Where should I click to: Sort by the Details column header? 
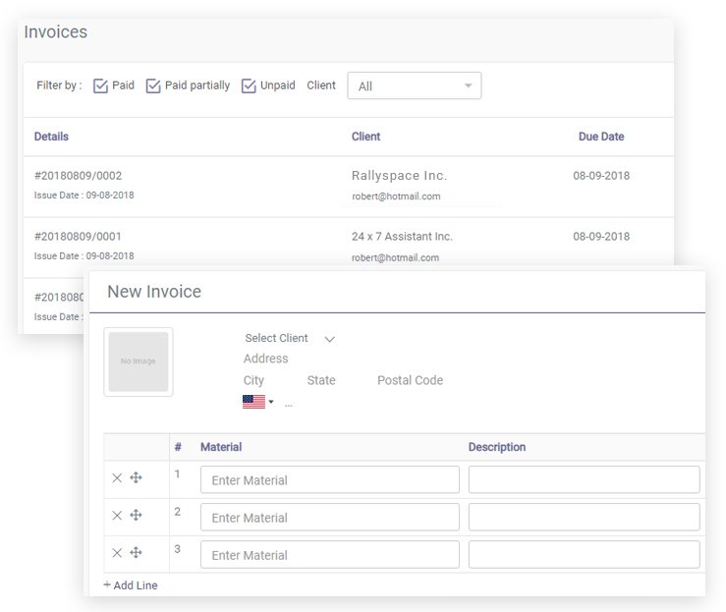point(51,137)
